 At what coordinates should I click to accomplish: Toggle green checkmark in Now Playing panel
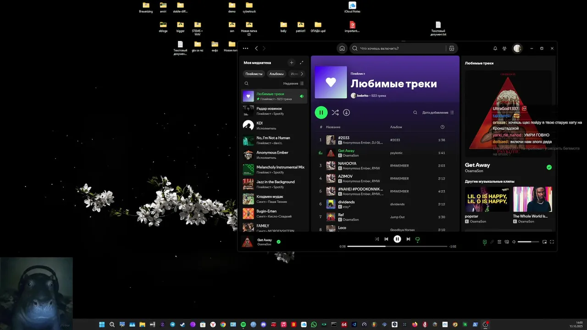click(x=549, y=167)
